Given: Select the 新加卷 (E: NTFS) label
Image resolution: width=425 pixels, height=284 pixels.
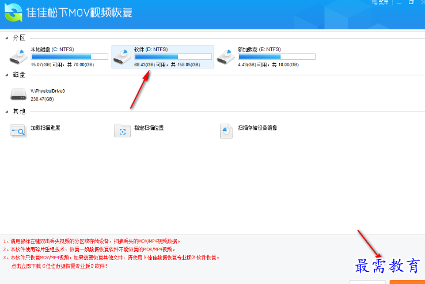Looking at the screenshot, I should coord(259,49).
